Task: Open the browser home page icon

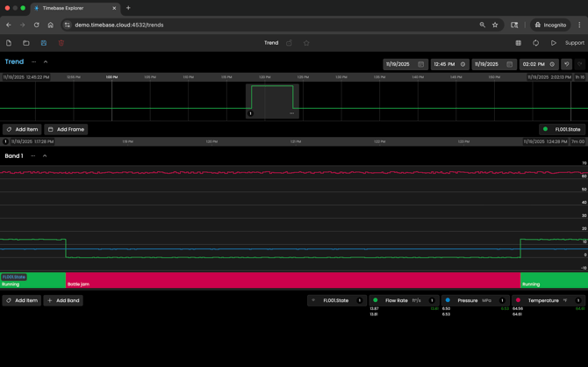Action: (x=51, y=25)
